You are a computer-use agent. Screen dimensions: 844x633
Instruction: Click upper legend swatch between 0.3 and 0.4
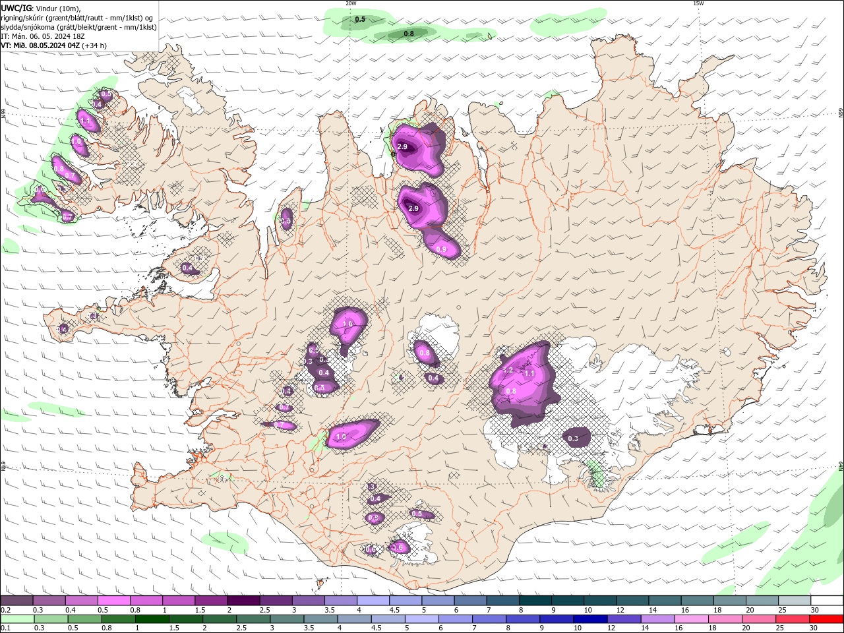tap(49, 601)
